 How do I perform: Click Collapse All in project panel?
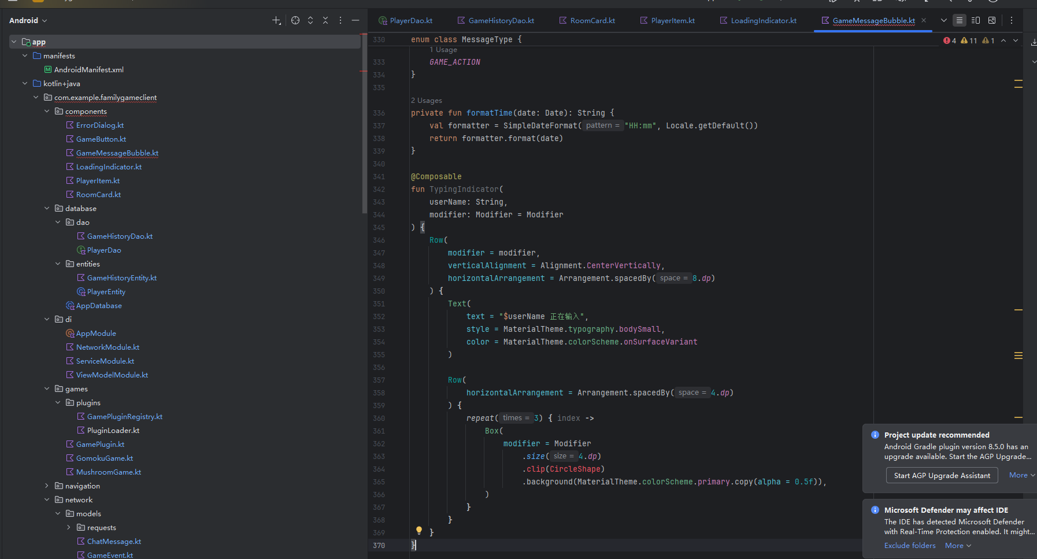pos(325,20)
